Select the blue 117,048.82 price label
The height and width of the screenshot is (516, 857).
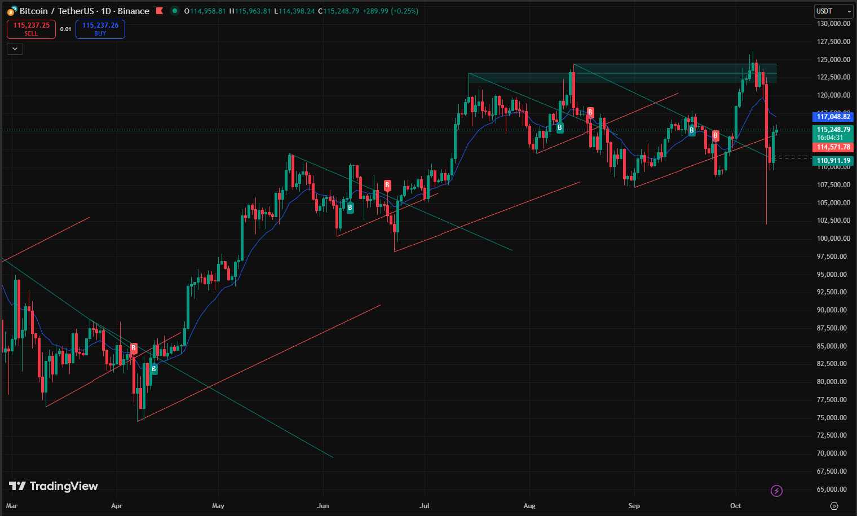833,117
